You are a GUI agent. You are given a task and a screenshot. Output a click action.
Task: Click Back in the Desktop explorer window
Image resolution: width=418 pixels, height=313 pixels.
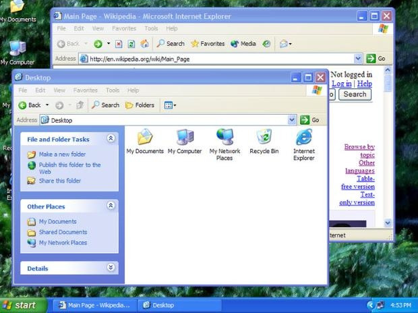29,105
